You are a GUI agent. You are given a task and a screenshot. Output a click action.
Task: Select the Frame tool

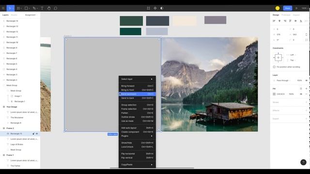point(18,8)
